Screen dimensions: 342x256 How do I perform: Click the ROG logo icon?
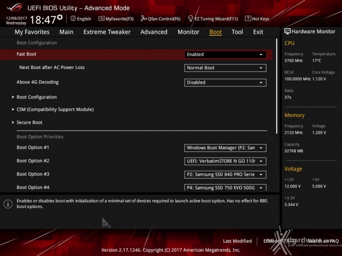coord(15,8)
